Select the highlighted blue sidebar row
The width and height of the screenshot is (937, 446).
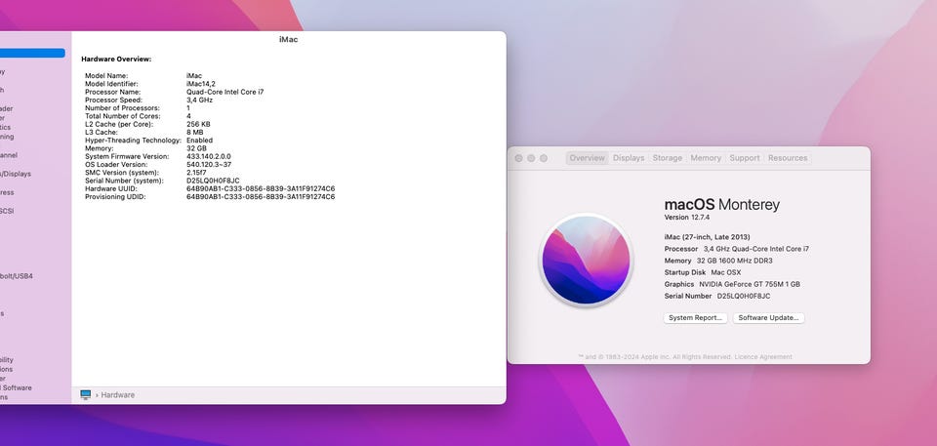(x=32, y=54)
